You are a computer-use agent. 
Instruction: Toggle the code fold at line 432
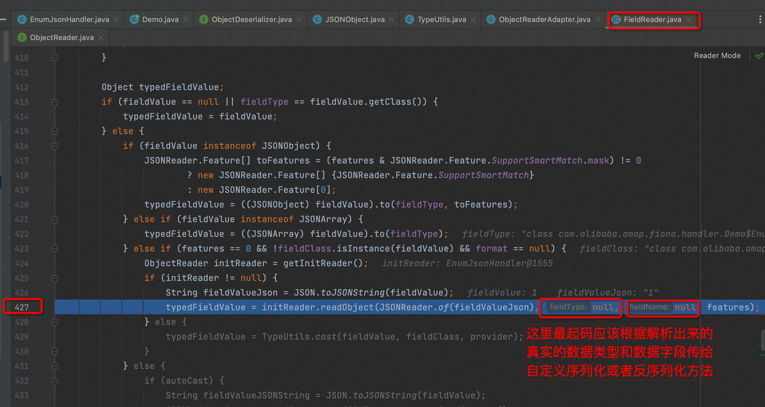click(54, 381)
